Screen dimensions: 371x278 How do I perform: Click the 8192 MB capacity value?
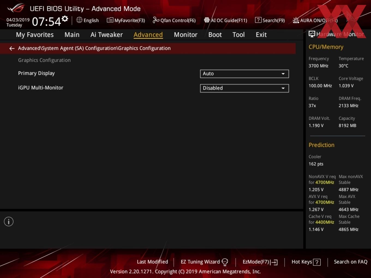click(x=347, y=125)
